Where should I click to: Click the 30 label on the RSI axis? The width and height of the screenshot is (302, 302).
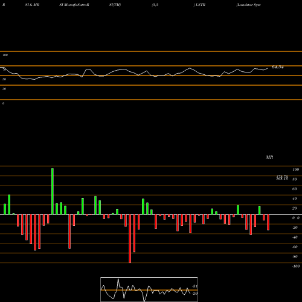pyautogui.click(x=4, y=89)
